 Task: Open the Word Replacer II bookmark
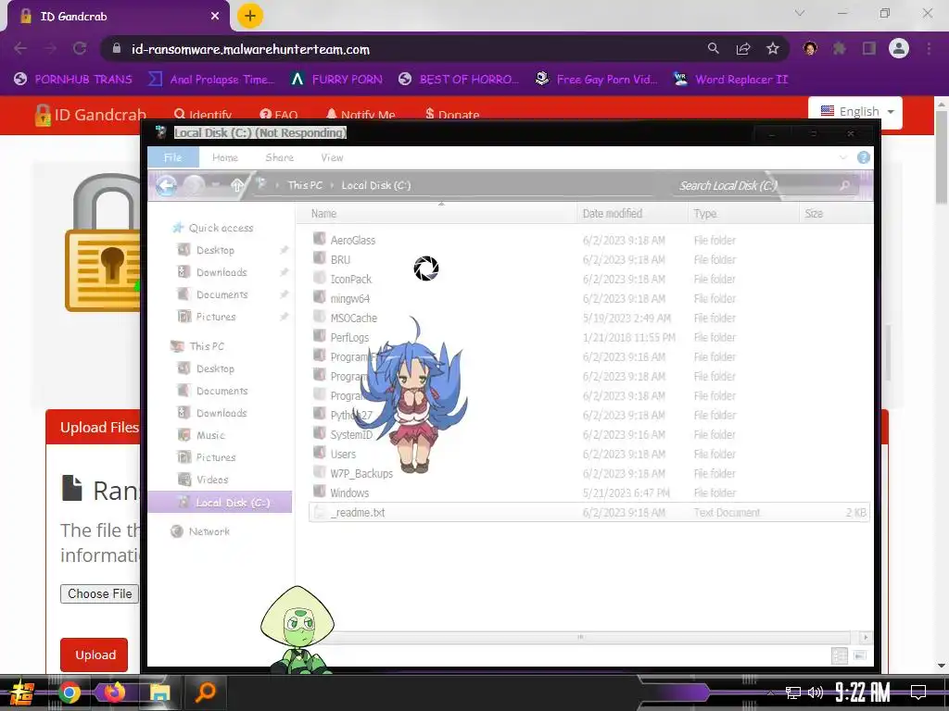tap(731, 80)
